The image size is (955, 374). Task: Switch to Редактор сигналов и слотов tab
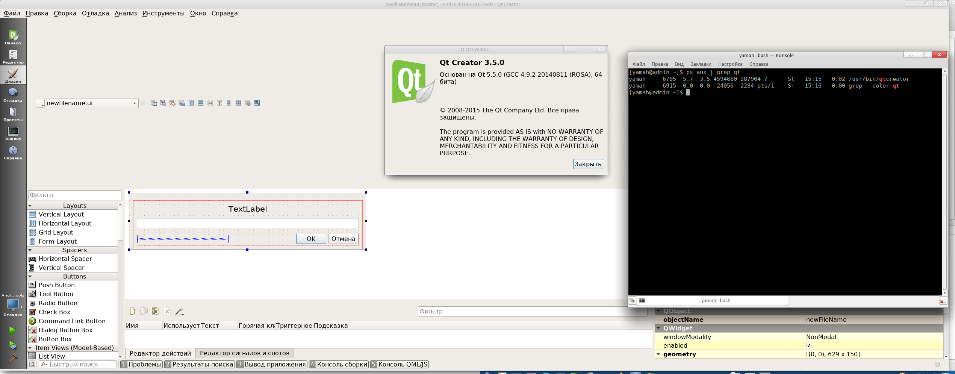pyautogui.click(x=245, y=353)
